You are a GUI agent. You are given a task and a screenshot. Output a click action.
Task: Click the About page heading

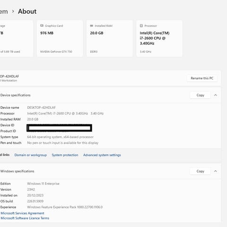point(27,11)
